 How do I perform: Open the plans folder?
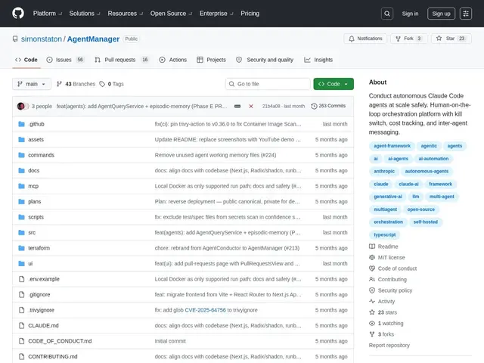coord(35,202)
